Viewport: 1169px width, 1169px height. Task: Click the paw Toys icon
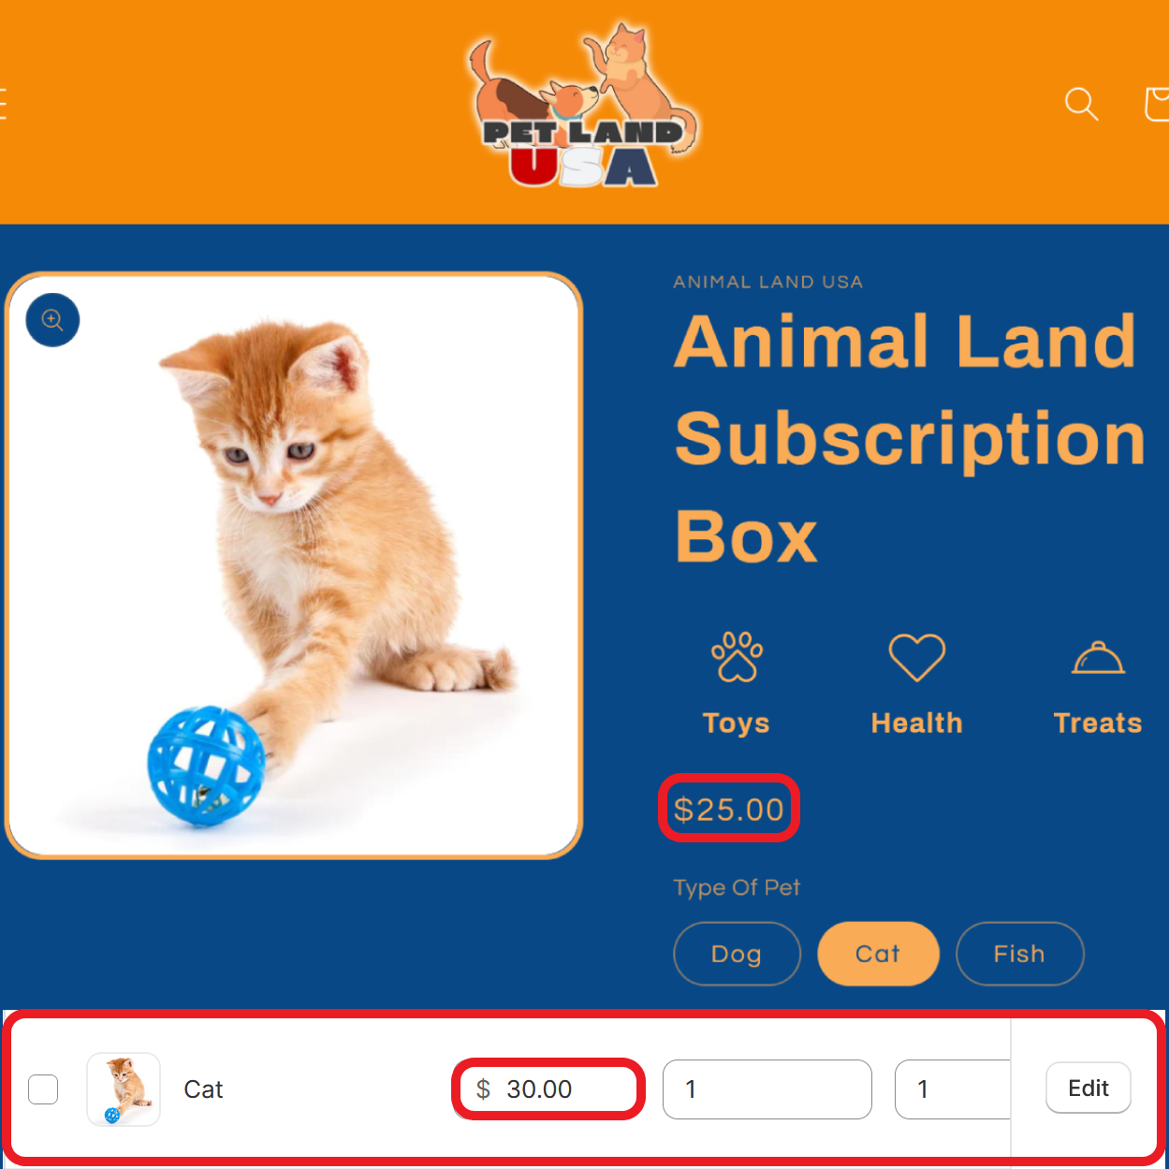[x=737, y=657]
